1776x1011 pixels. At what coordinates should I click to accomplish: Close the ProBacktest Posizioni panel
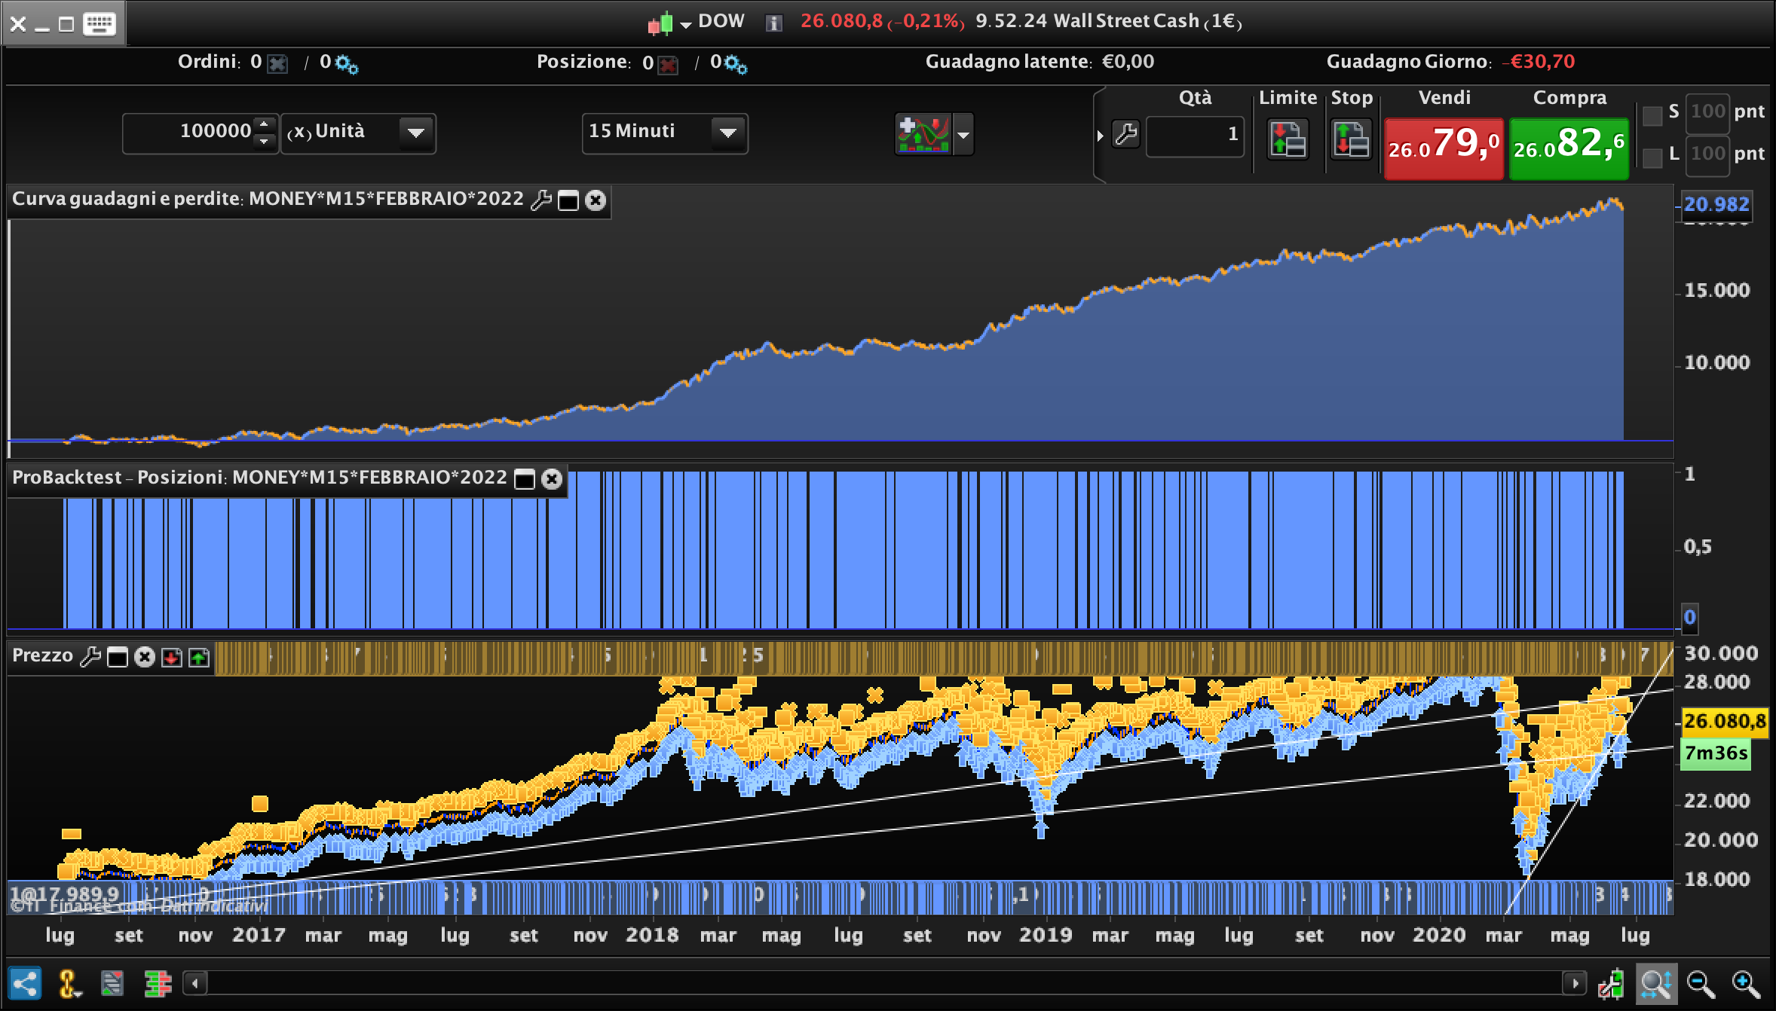pyautogui.click(x=552, y=479)
